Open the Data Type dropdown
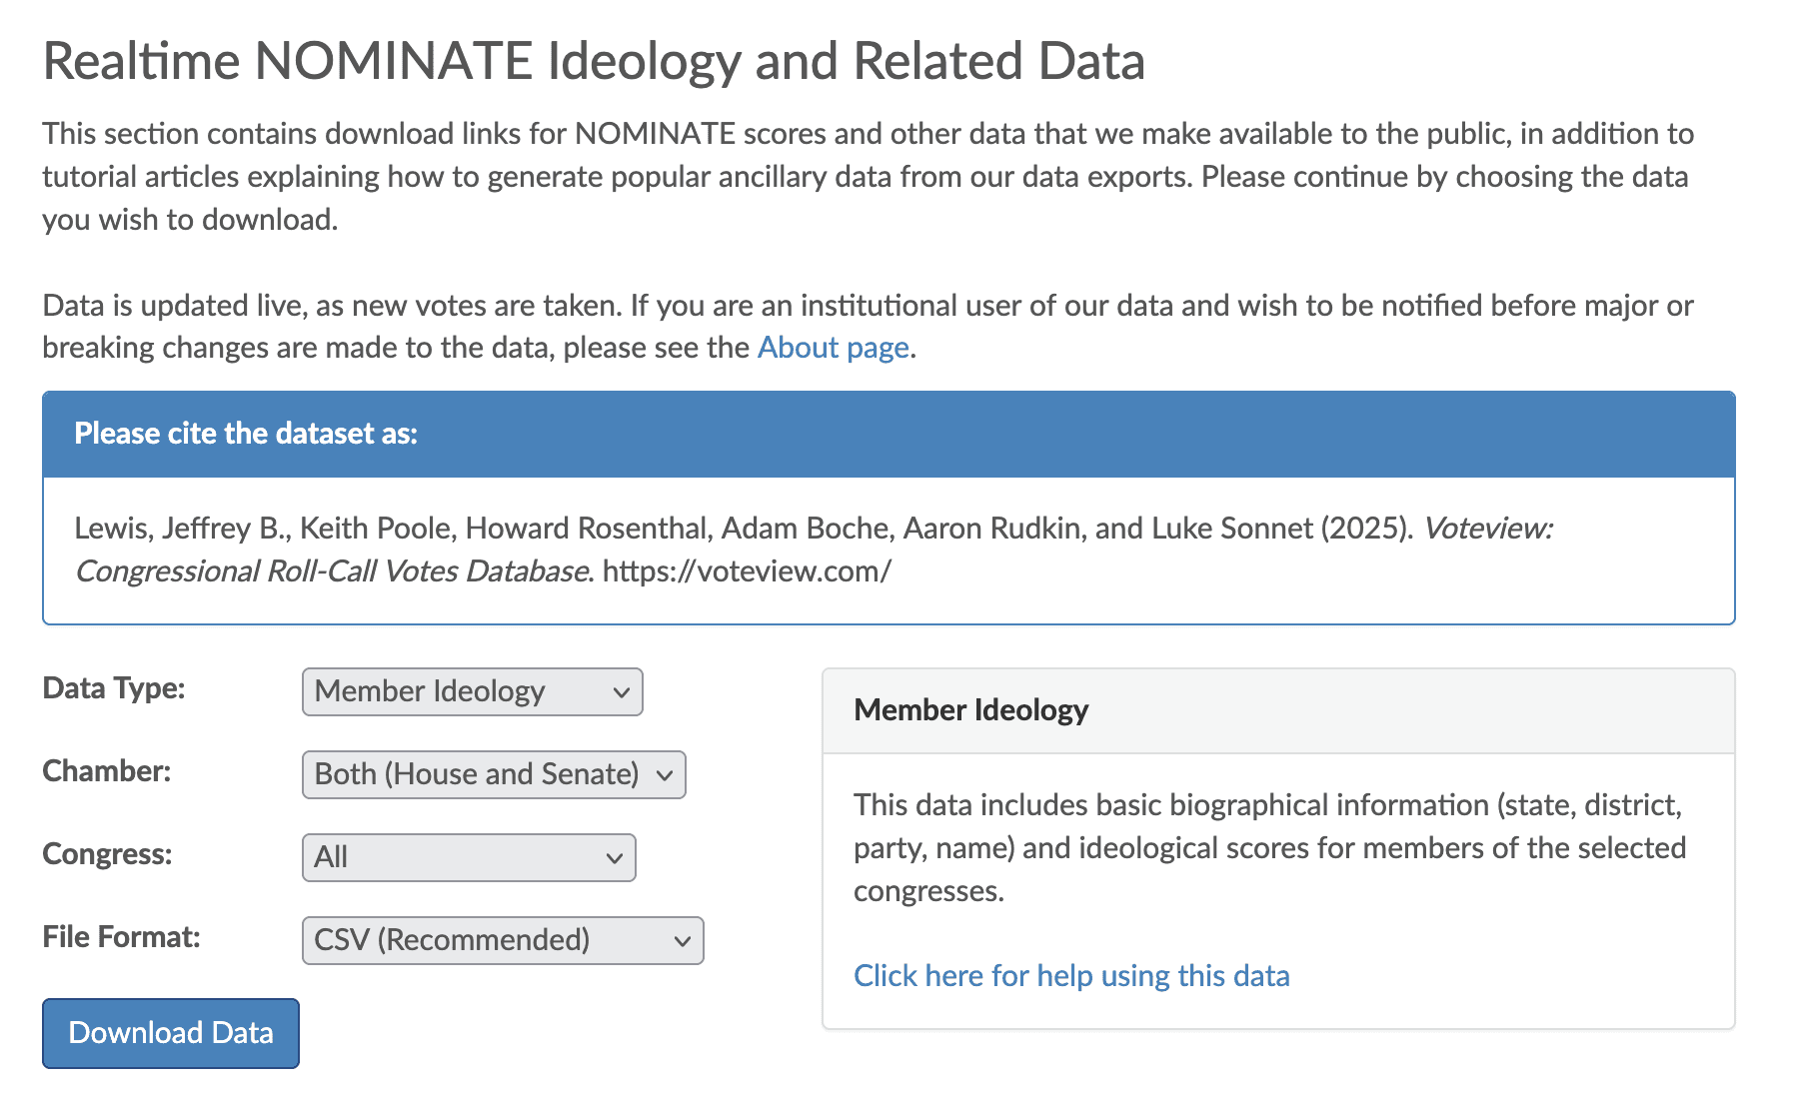This screenshot has width=1805, height=1101. tap(472, 691)
